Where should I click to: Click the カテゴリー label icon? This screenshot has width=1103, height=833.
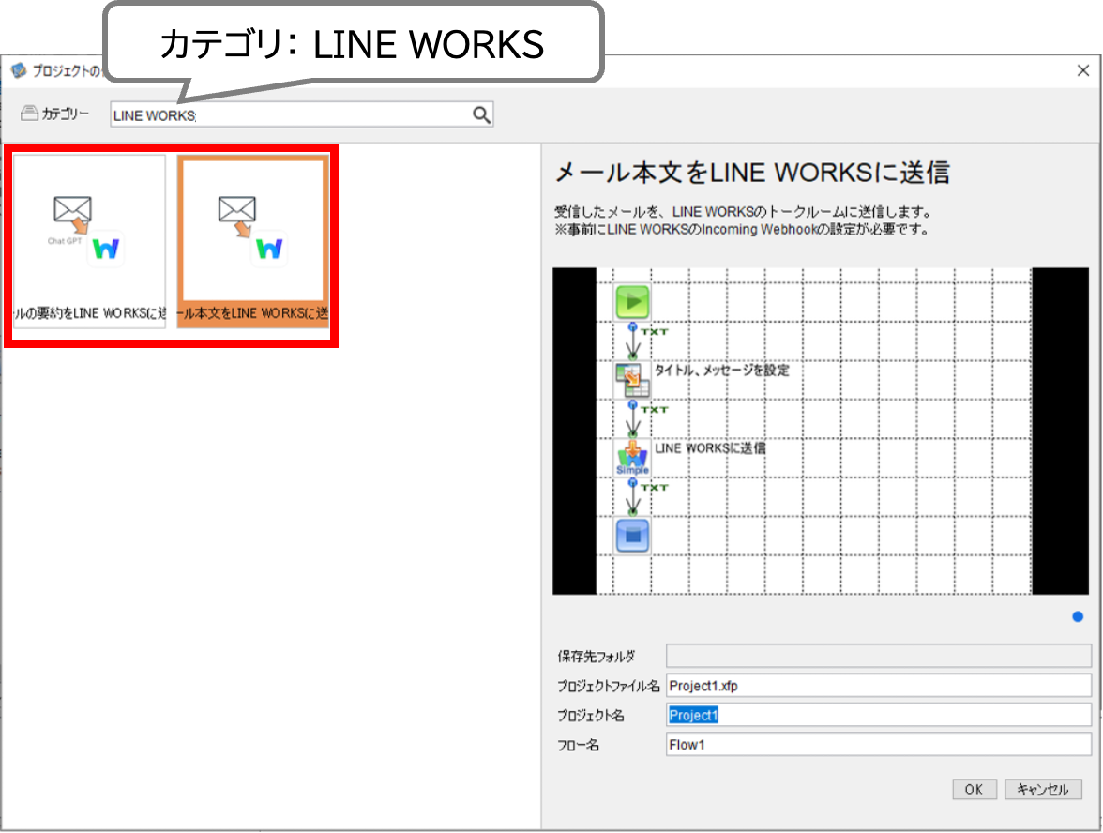[29, 114]
